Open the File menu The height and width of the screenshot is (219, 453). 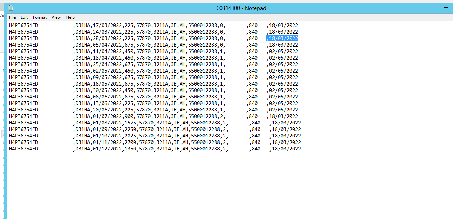tap(12, 17)
